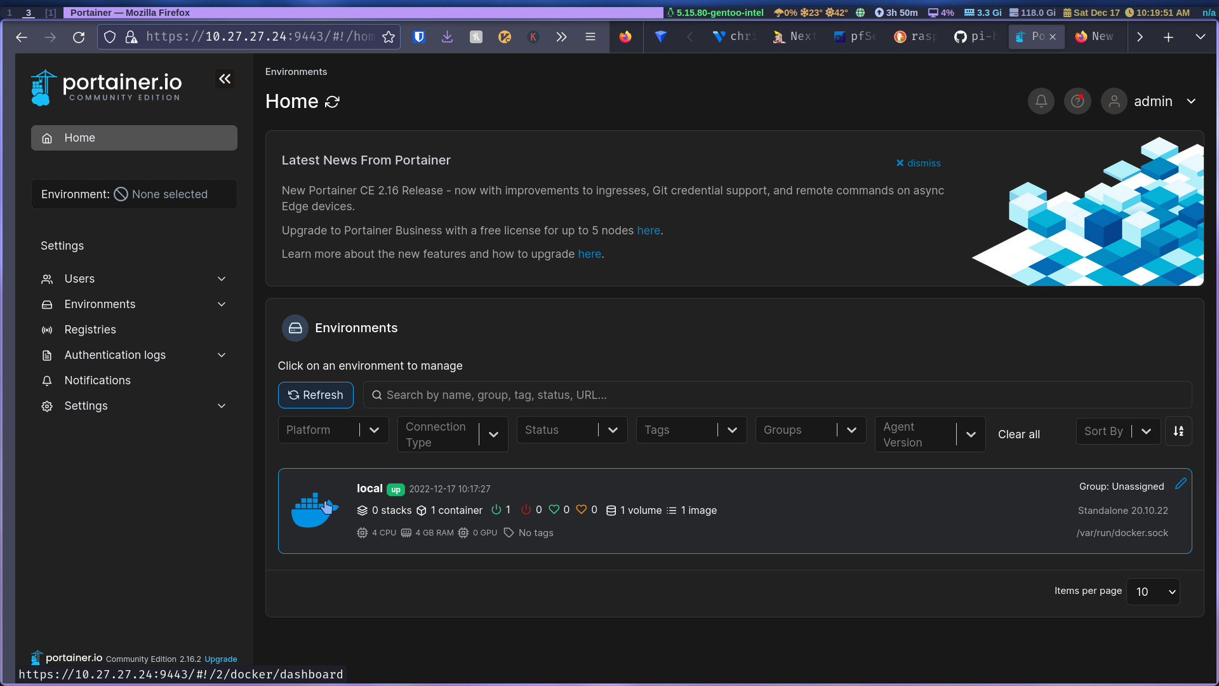Open the Agent Version filter dropdown
Viewport: 1219px width, 686px height.
(930, 434)
